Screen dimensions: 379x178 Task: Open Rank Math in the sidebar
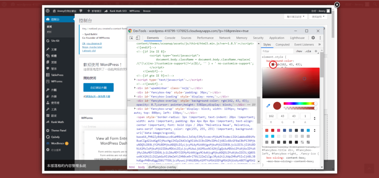tap(57, 122)
